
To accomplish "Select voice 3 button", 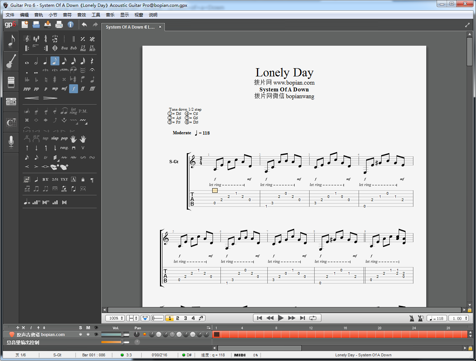I will click(185, 318).
